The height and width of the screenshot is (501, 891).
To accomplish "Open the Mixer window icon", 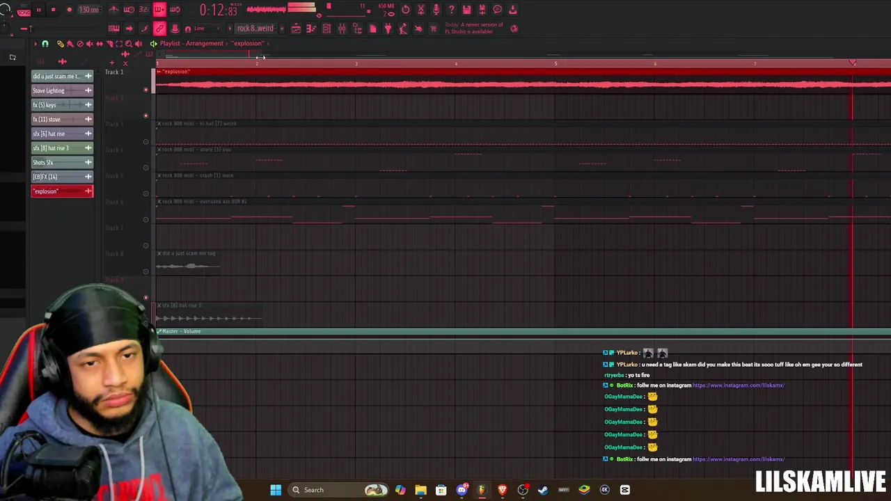I will [342, 29].
